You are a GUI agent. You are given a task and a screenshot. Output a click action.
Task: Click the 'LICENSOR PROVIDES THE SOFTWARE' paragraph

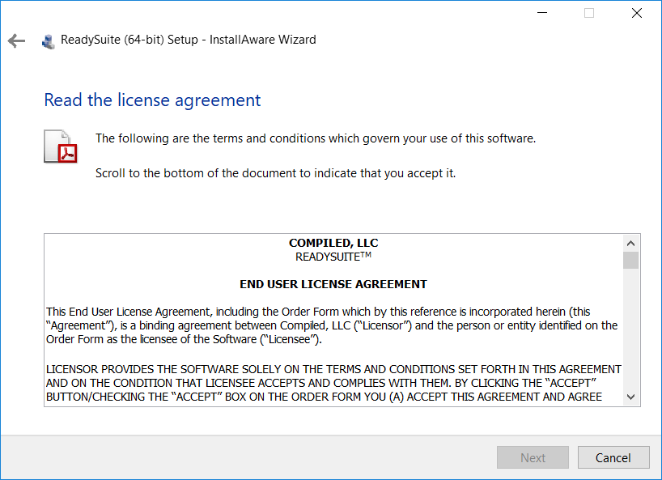point(333,383)
